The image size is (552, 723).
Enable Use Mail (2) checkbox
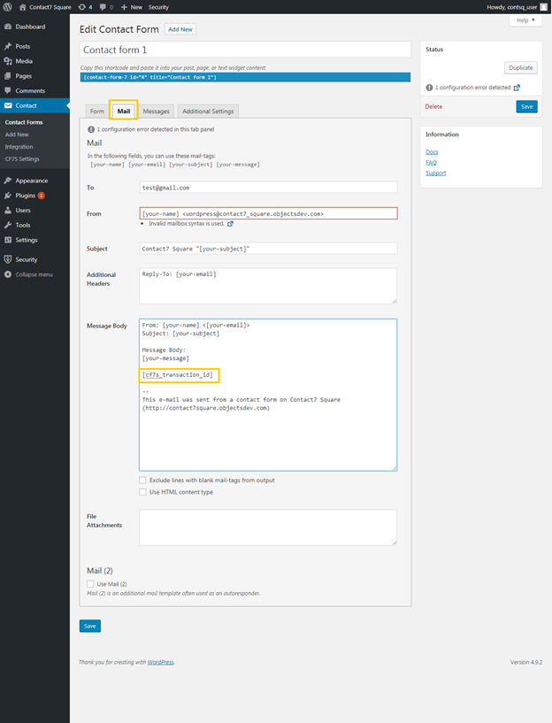tap(90, 584)
